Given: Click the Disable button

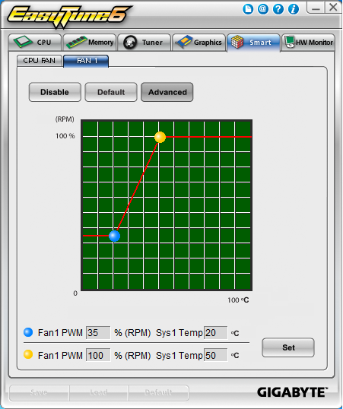Looking at the screenshot, I should coord(55,92).
